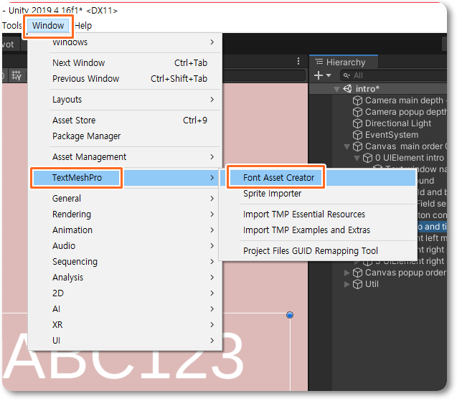Viewport: 457px width, 401px height.
Task: Expand Canvas popup order object
Action: coord(347,273)
